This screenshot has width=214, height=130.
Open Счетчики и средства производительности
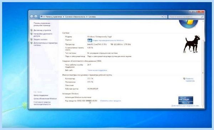(42, 103)
